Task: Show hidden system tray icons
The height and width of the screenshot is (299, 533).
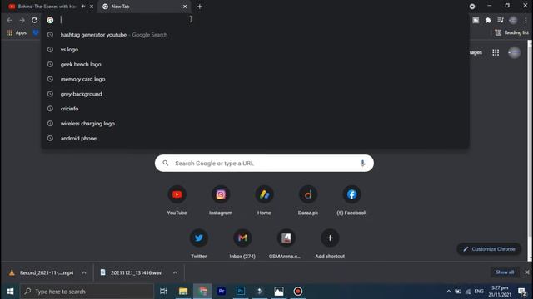Action: [x=449, y=292]
